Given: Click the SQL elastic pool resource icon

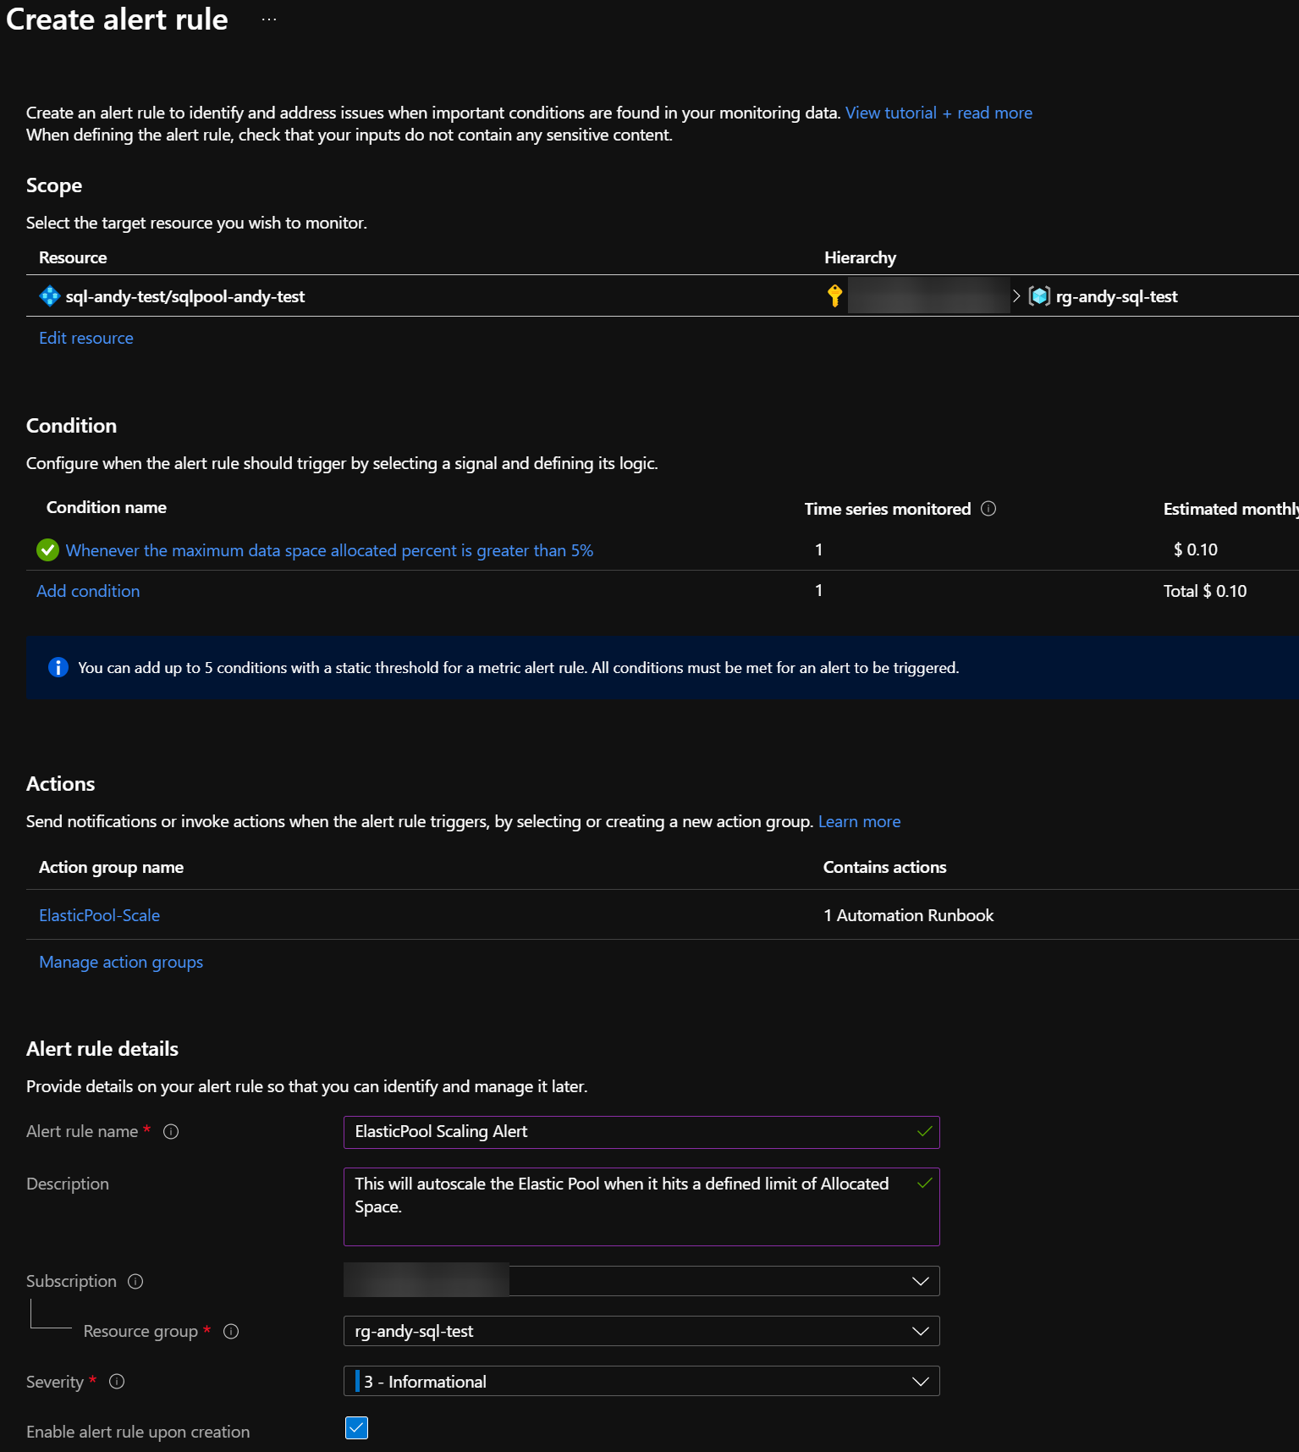Looking at the screenshot, I should [x=50, y=296].
